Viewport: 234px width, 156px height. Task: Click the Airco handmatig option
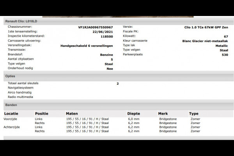click(20, 92)
